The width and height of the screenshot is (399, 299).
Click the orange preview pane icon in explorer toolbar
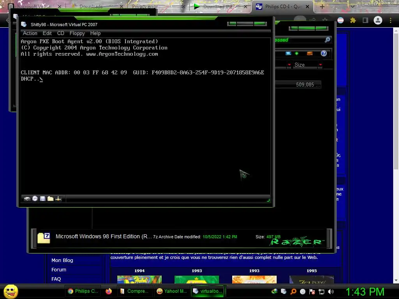coord(310,53)
